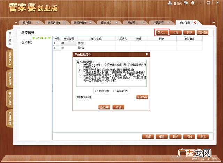Click the 管理员 user label
The width and height of the screenshot is (223, 163).
point(178,3)
